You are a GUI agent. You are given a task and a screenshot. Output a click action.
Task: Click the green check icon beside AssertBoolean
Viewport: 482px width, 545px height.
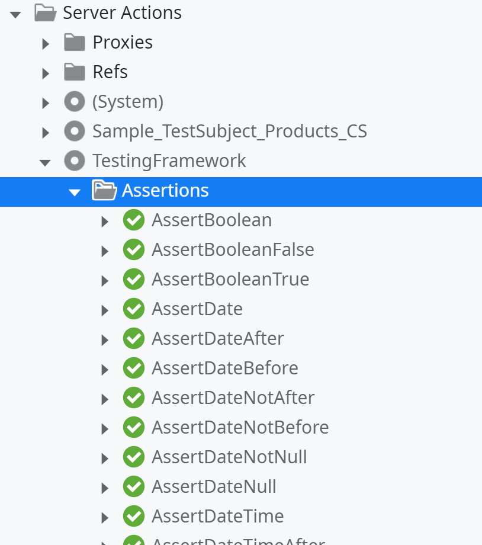point(134,220)
